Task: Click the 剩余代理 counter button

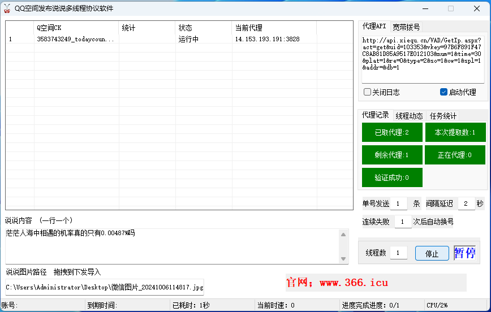Action: tap(392, 155)
